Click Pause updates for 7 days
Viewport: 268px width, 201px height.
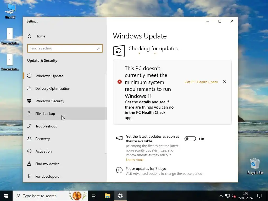click(x=146, y=169)
